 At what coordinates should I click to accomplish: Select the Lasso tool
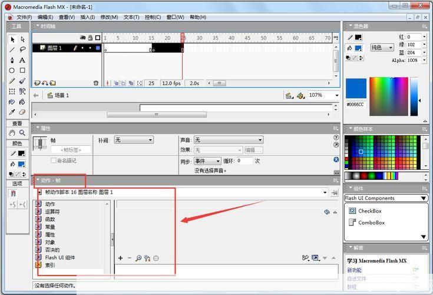[22, 50]
